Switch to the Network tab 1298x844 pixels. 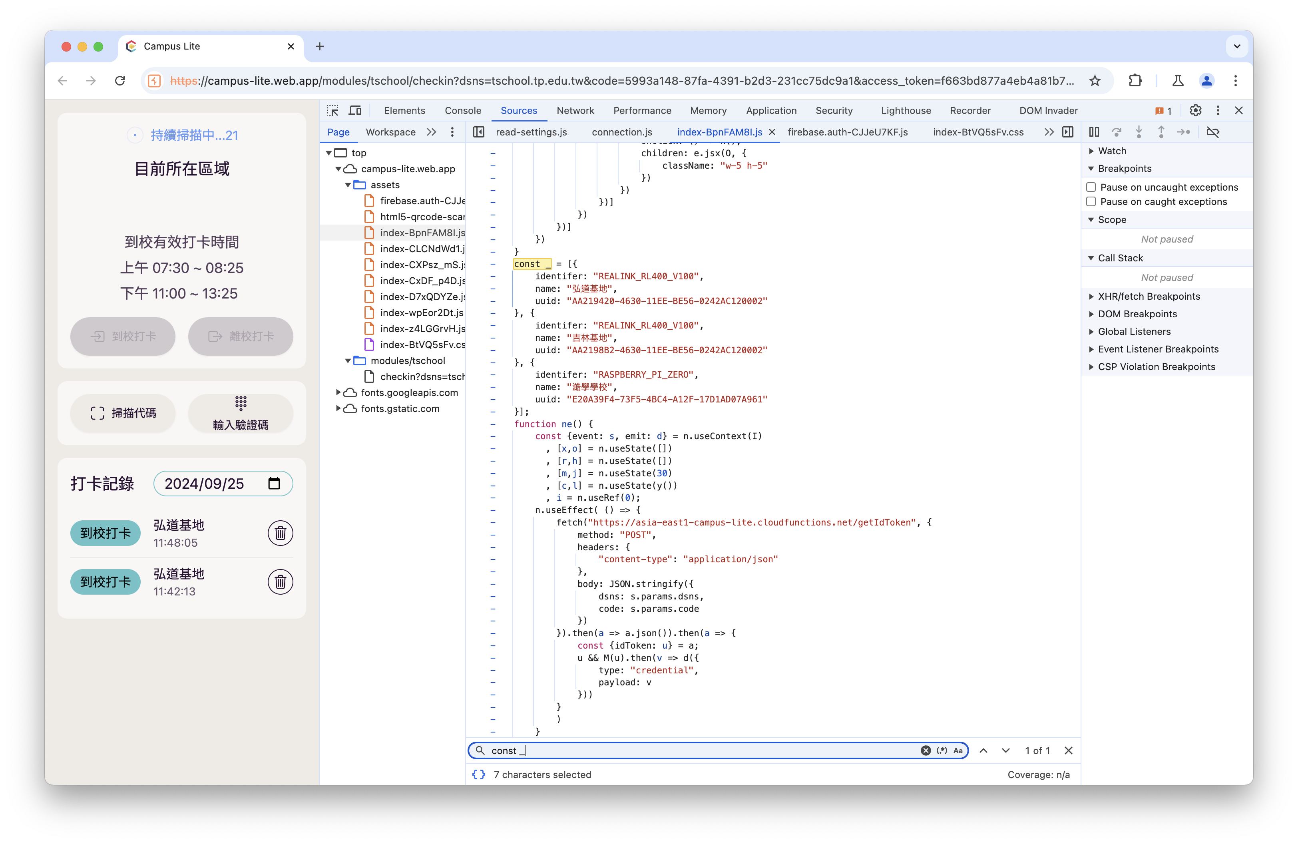click(575, 111)
